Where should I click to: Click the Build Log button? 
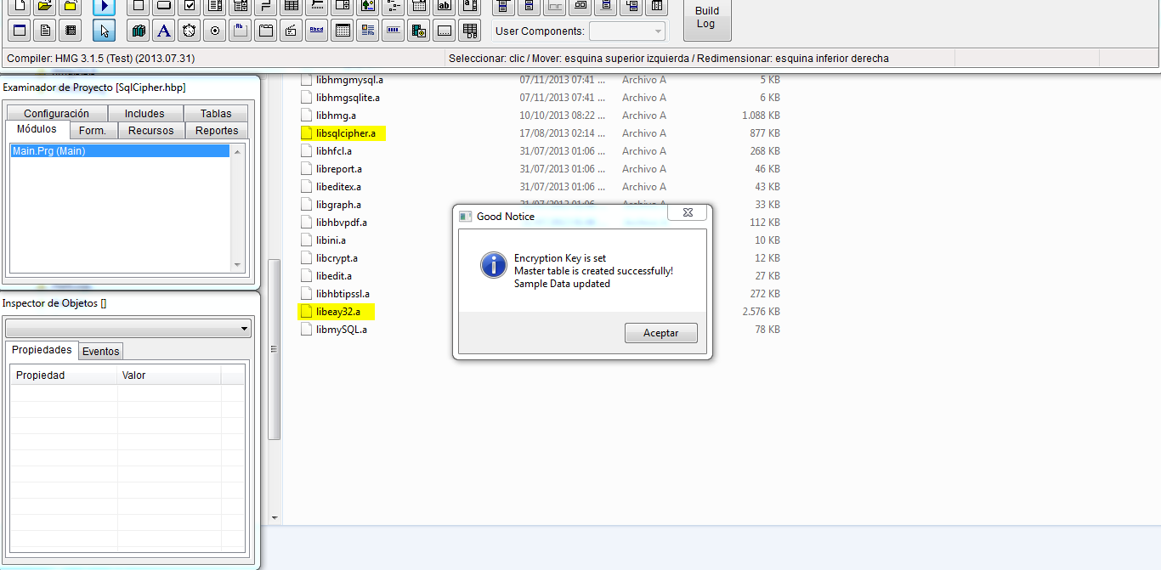(x=706, y=18)
